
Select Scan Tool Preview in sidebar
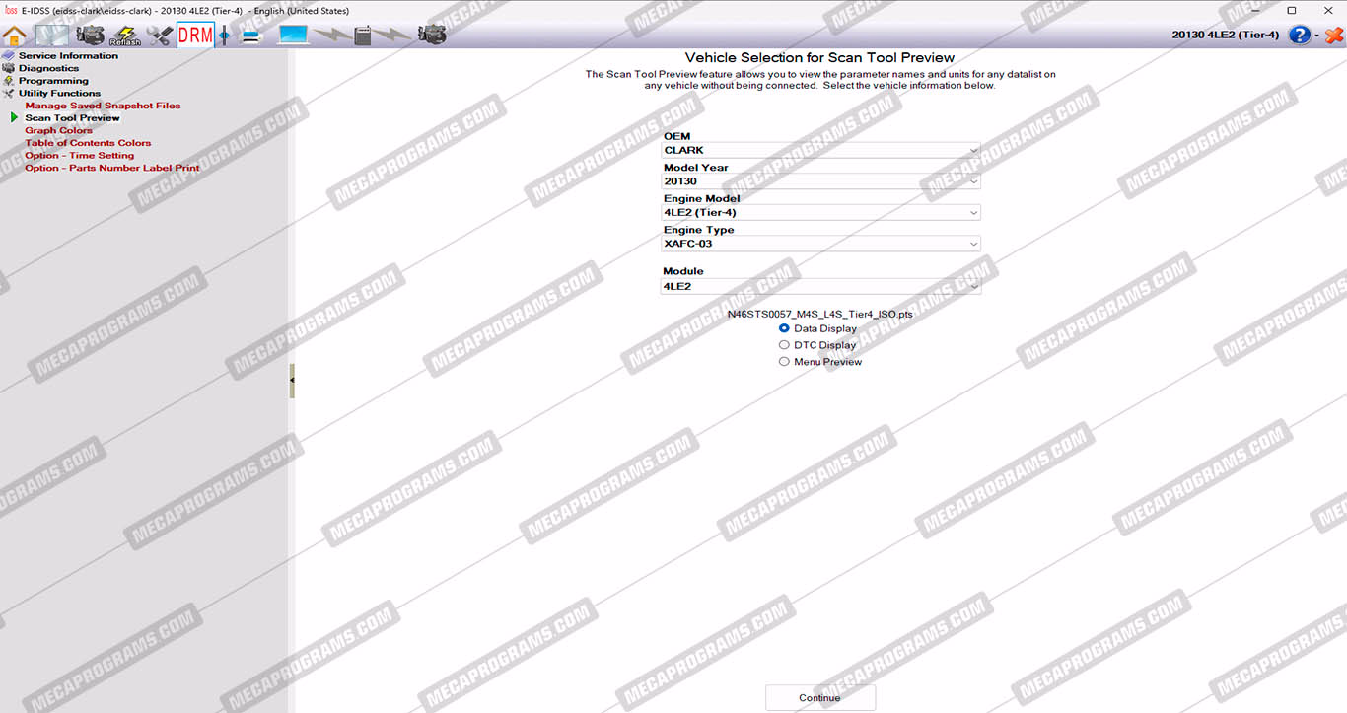[x=72, y=118]
